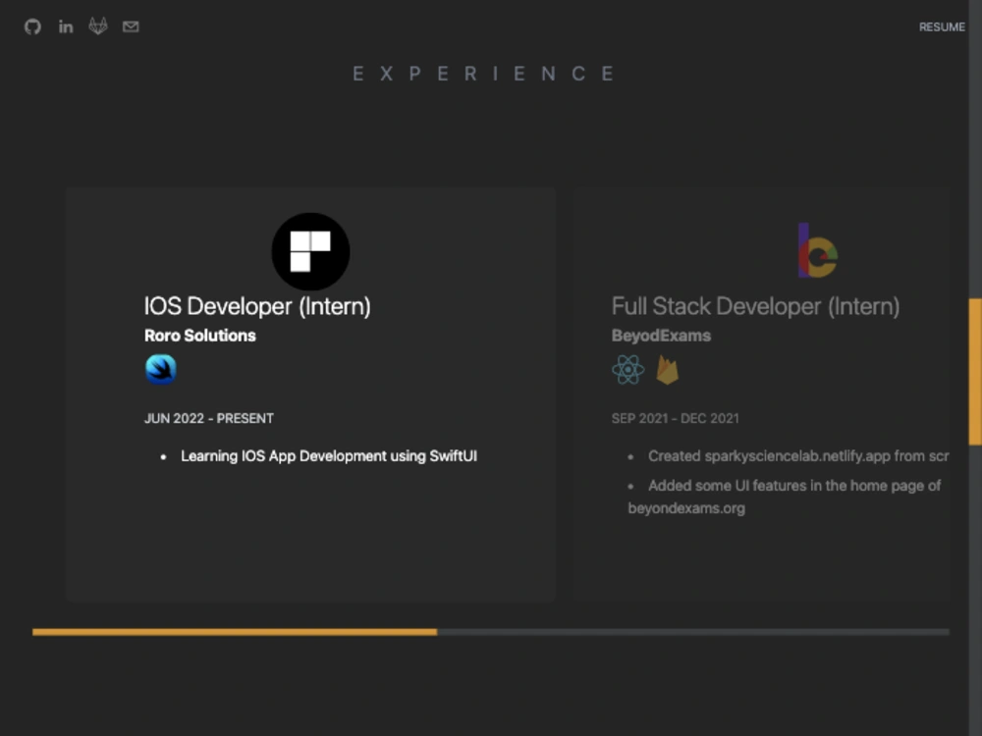
Task: Click the BeyodExams company name
Action: 661,336
